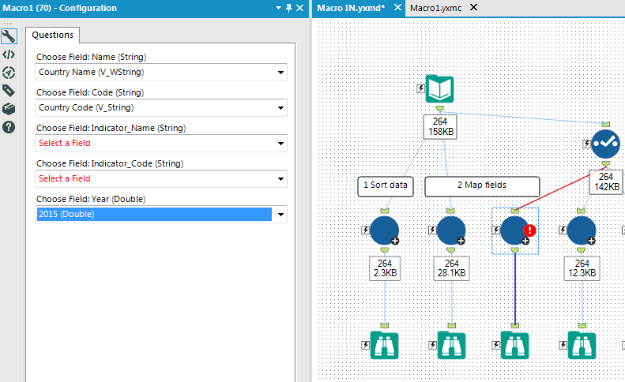Viewport: 625px width, 382px height.
Task: Click the 264 2.3KB output label
Action: (x=385, y=268)
